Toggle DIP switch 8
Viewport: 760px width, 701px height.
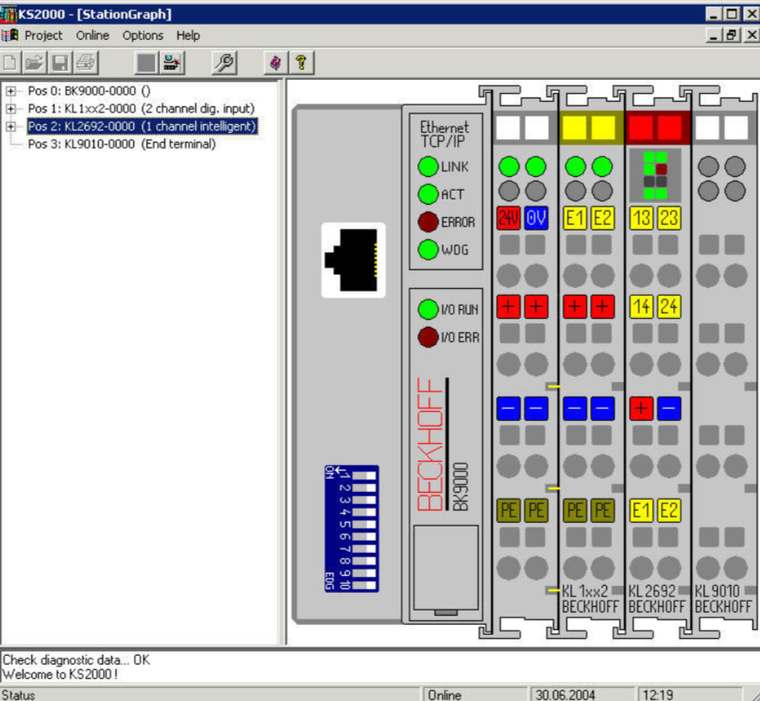(363, 561)
